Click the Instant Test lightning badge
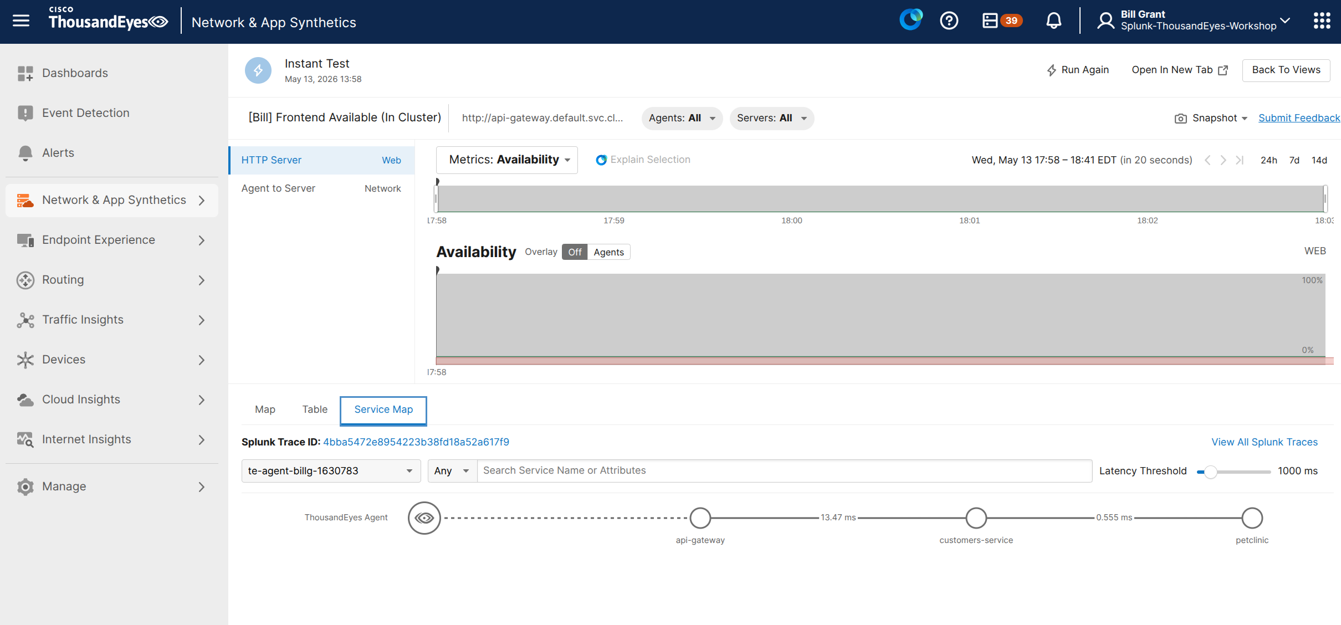The height and width of the screenshot is (625, 1341). coord(258,70)
